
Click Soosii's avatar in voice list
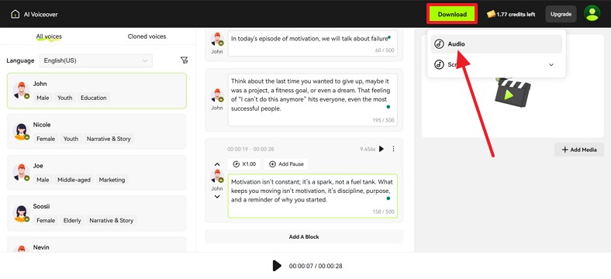(22, 213)
